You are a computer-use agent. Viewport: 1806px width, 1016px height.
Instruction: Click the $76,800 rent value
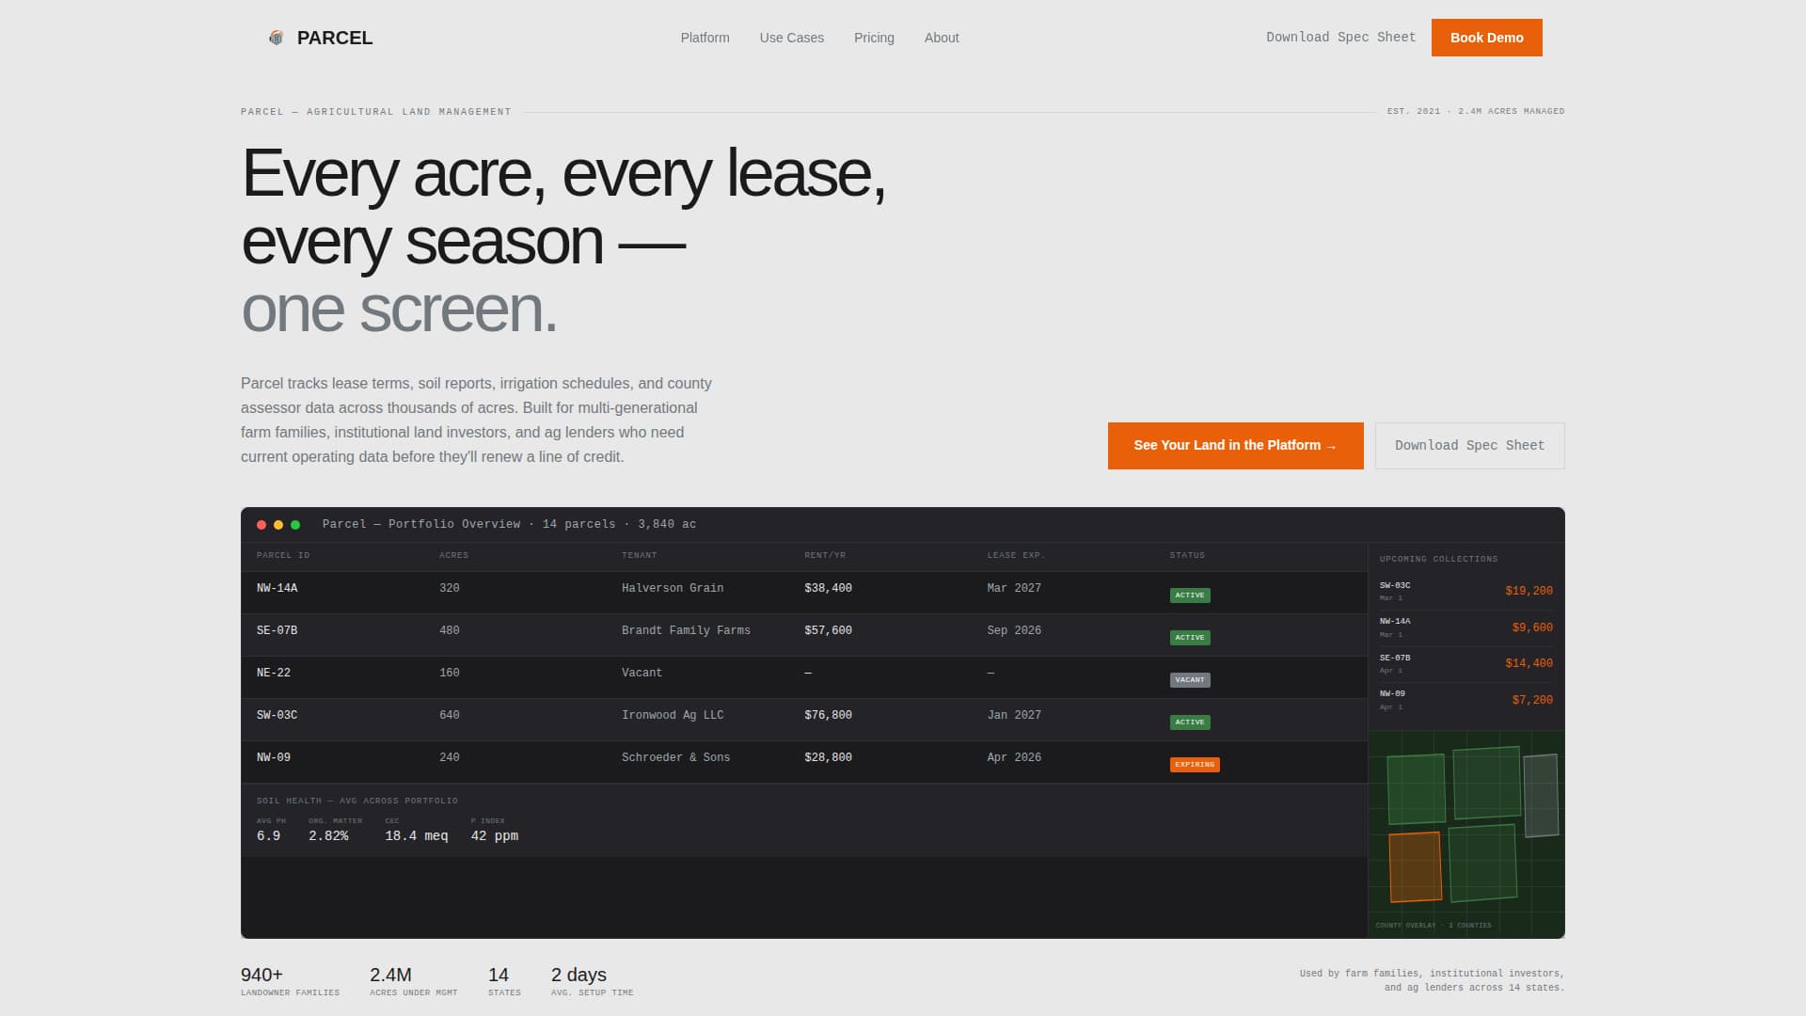pyautogui.click(x=828, y=715)
